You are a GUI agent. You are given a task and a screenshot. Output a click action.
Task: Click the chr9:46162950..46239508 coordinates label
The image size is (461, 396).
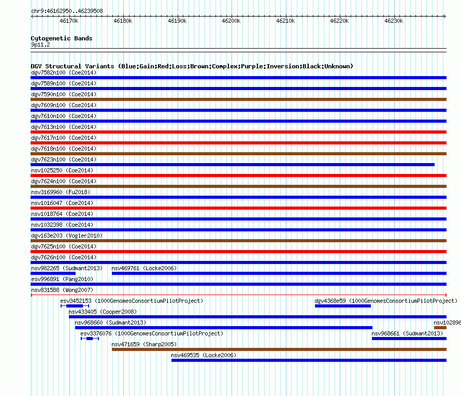point(67,11)
